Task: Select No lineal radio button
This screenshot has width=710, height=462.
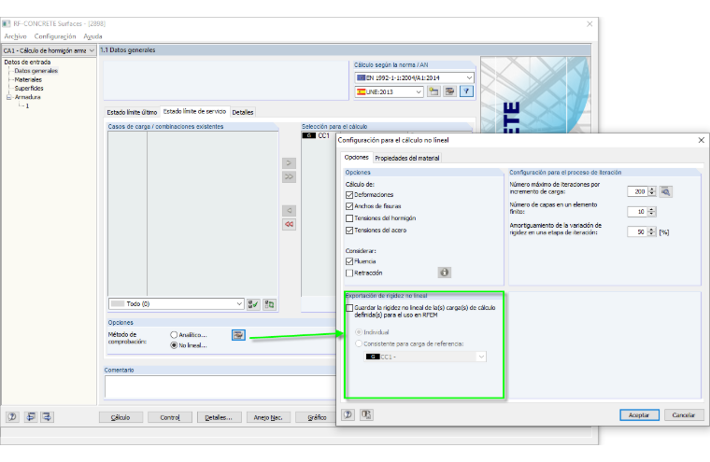Action: 174,345
